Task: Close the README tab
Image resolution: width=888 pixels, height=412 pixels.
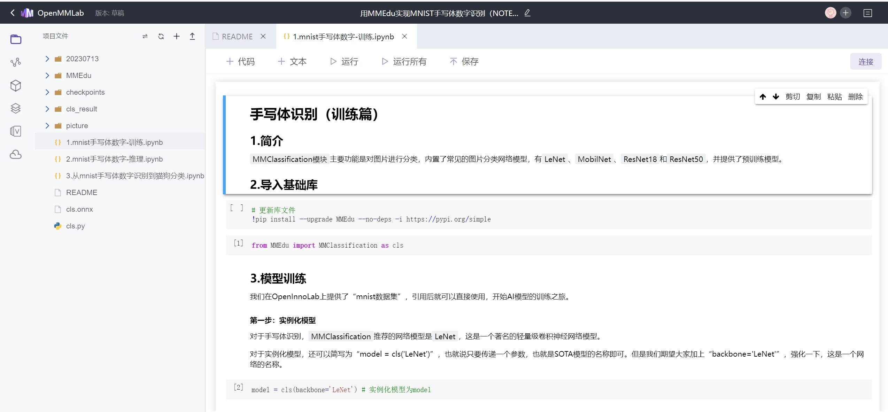Action: coord(263,36)
